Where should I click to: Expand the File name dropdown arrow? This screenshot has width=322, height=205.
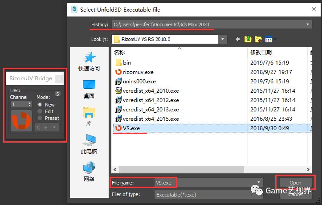pyautogui.click(x=259, y=182)
